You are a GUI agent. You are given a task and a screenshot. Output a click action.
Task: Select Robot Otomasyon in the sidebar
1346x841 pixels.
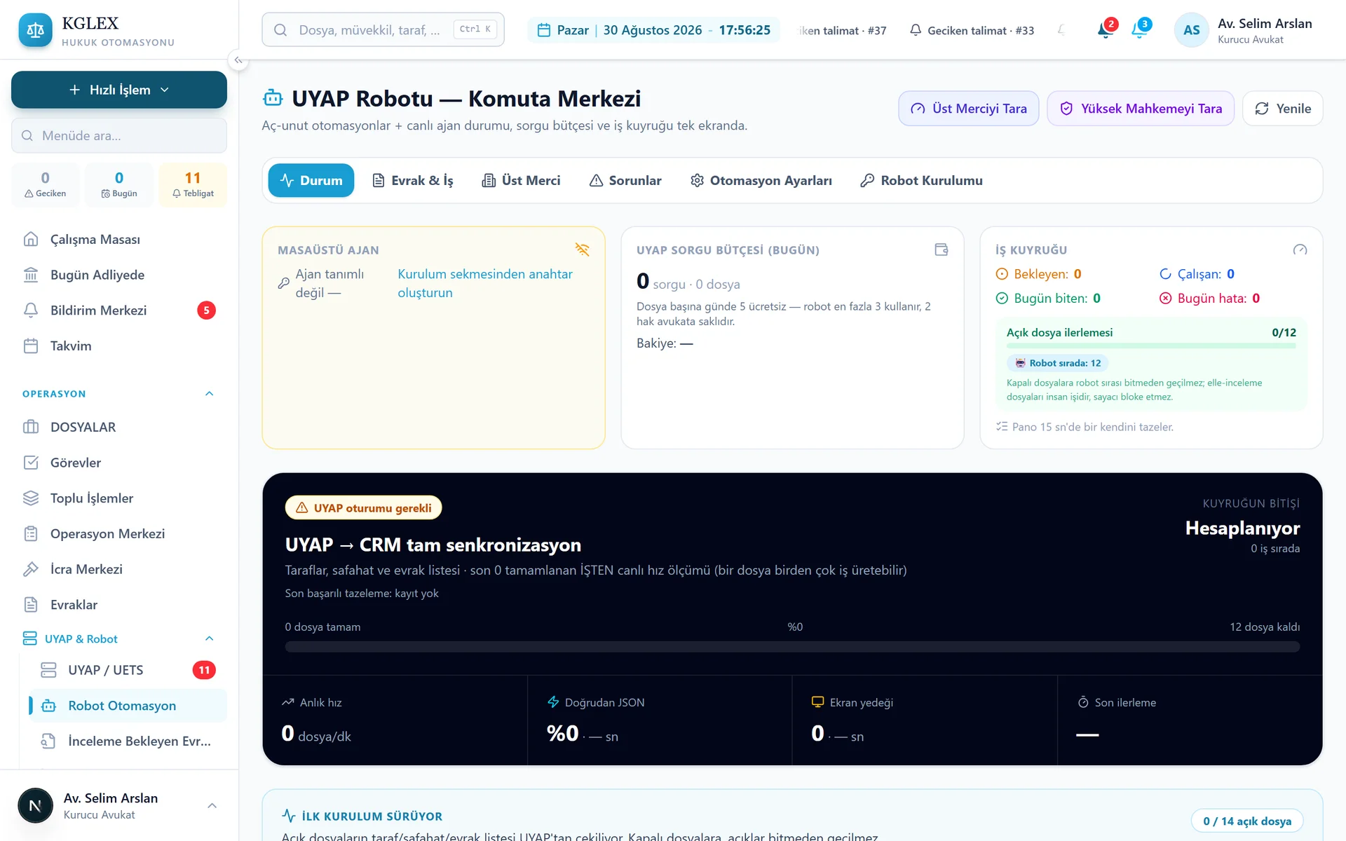(128, 706)
